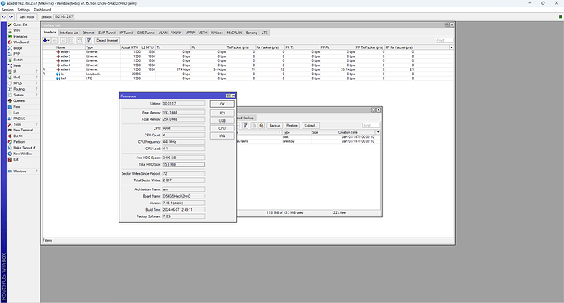The height and width of the screenshot is (303, 564).
Task: Switch to the LTE tab
Action: (x=264, y=33)
